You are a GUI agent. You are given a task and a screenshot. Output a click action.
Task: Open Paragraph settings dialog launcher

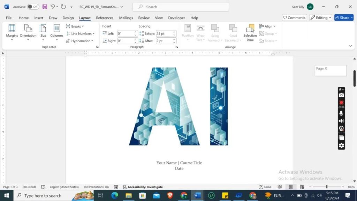pos(177,47)
